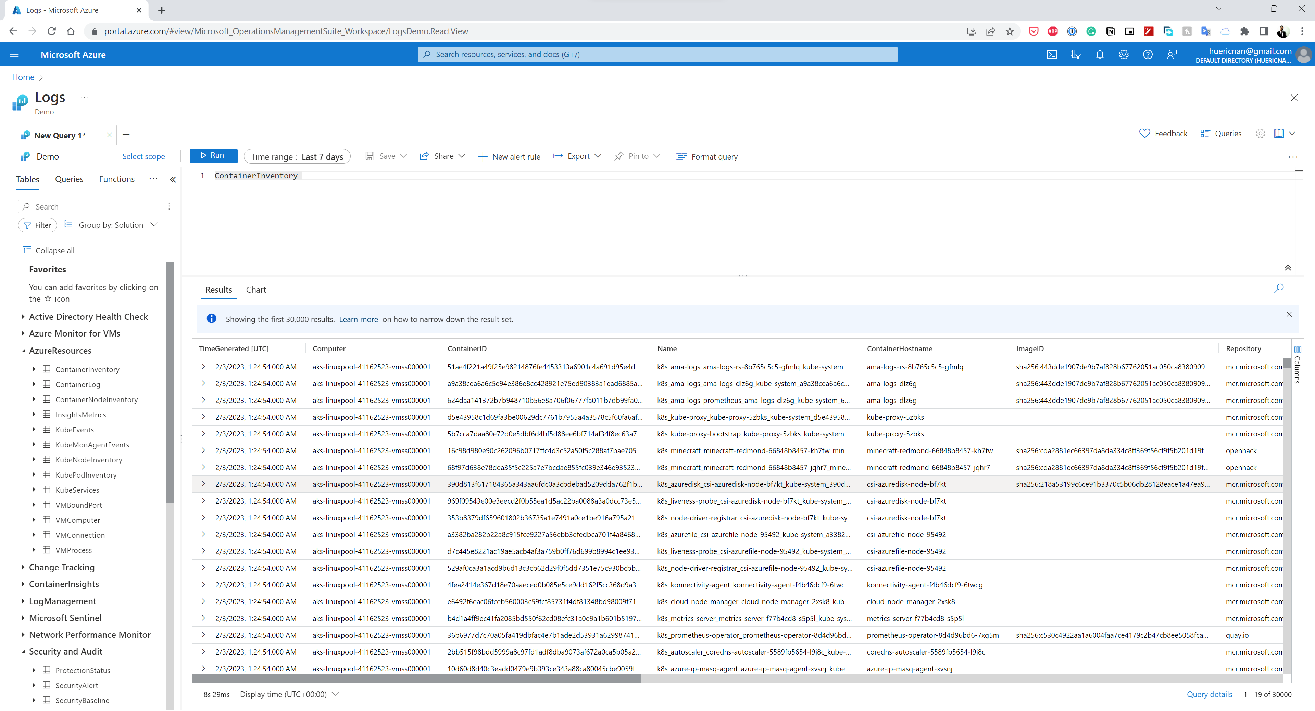Open the Logs title ellipsis menu
1315x711 pixels.
[84, 97]
